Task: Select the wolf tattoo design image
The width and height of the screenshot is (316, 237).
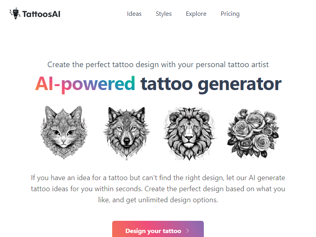Action: pos(127,132)
